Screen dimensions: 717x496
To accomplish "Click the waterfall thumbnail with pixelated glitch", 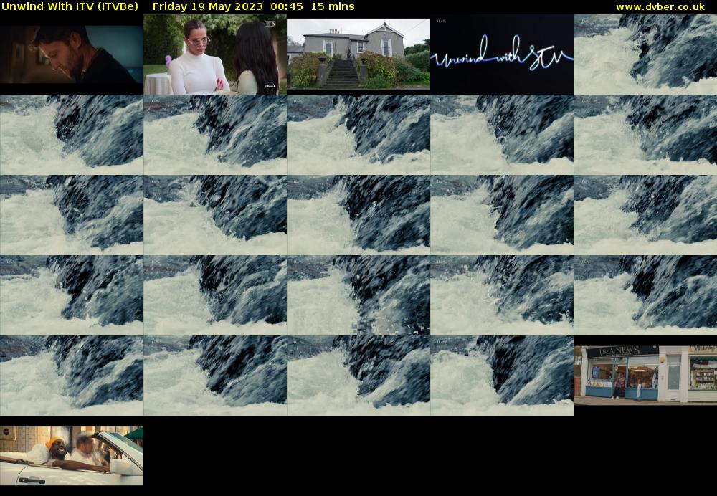I will pos(358,295).
